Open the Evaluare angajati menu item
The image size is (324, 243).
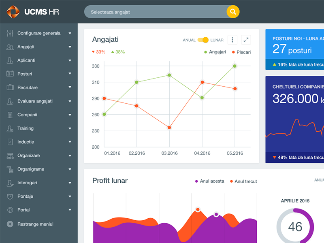[x=35, y=101]
